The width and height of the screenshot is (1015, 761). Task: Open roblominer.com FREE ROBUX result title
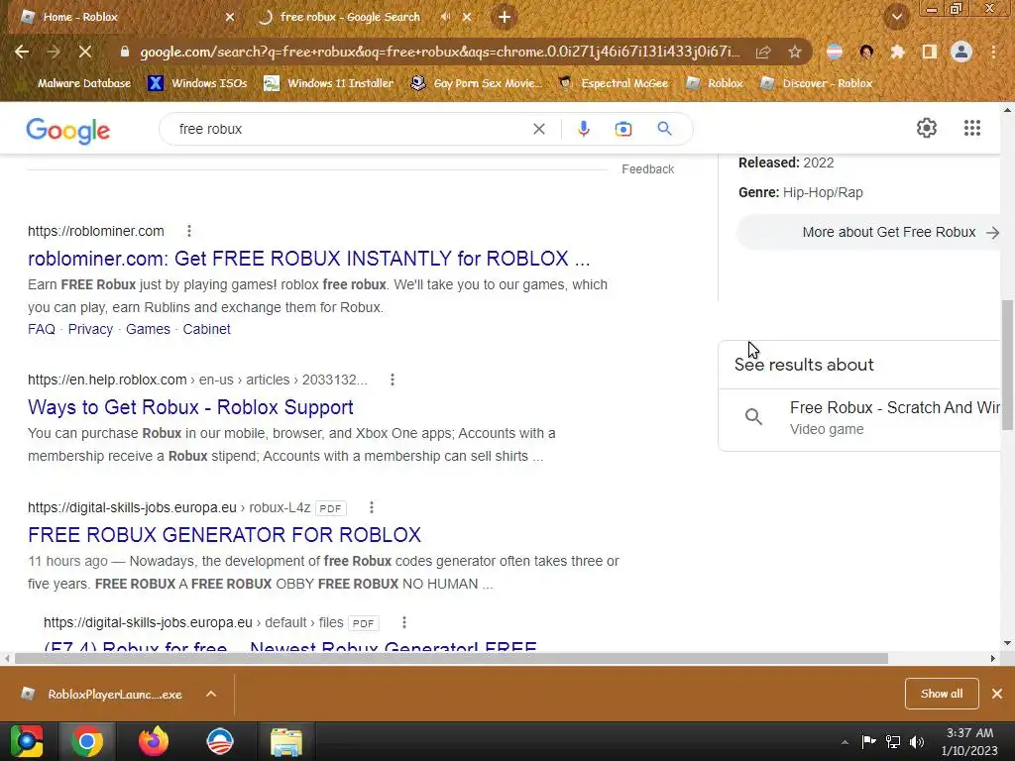[x=309, y=259]
